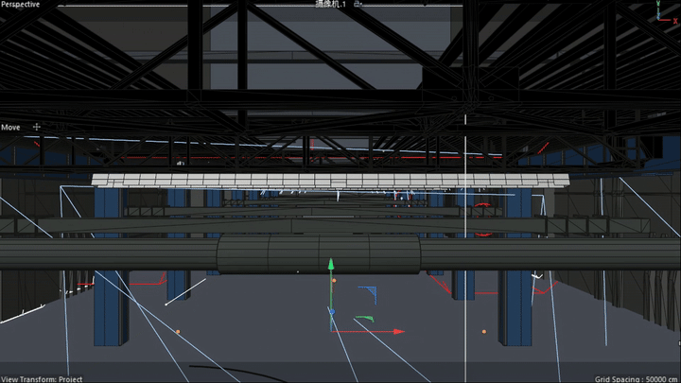The width and height of the screenshot is (681, 383).
Task: Click the green plane handle of gizmo
Action: point(365,319)
